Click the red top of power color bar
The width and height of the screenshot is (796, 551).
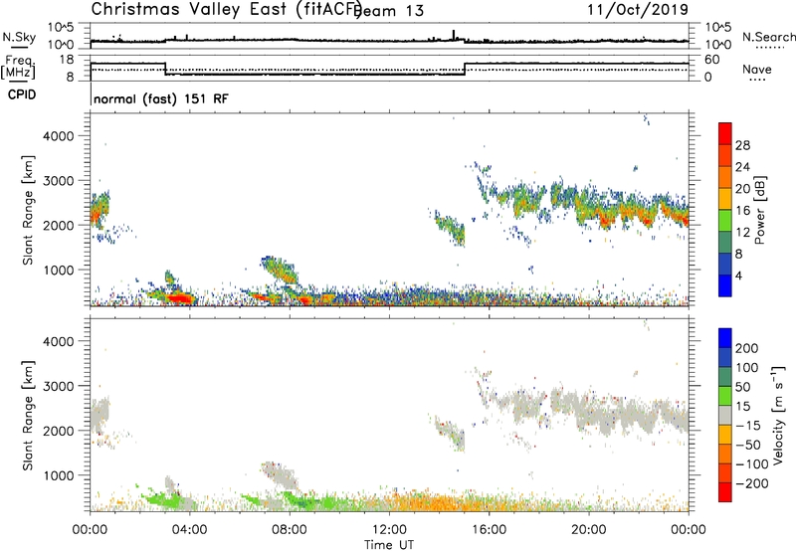725,132
